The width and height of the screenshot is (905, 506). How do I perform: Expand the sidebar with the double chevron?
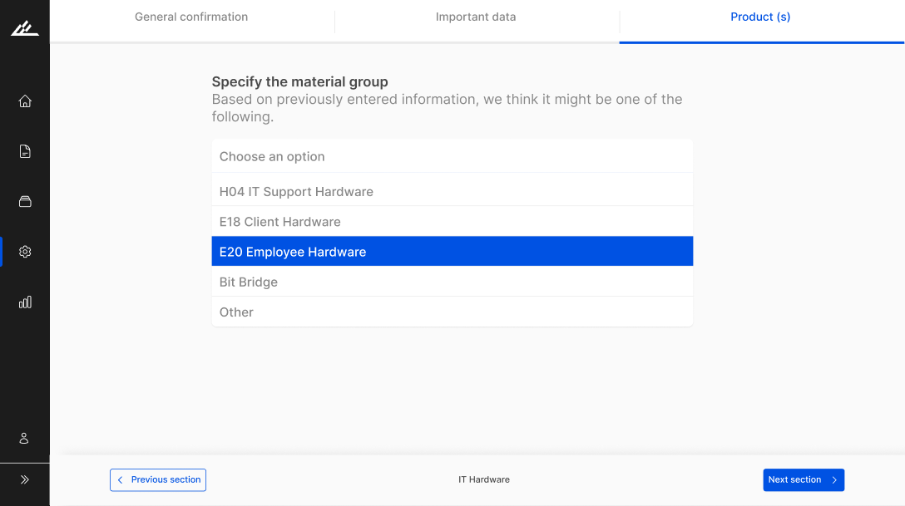[x=25, y=479]
